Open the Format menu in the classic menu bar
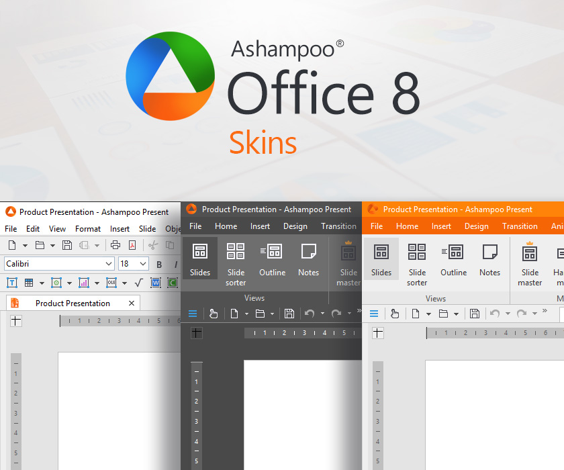Viewport: 564px width, 470px height. tap(88, 229)
